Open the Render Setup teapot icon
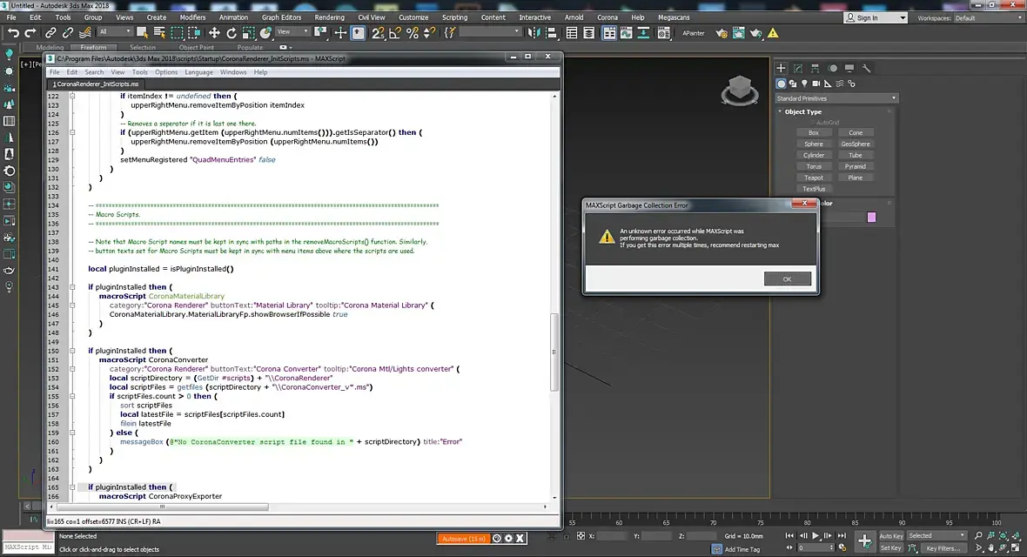The height and width of the screenshot is (557, 1027). 721,33
